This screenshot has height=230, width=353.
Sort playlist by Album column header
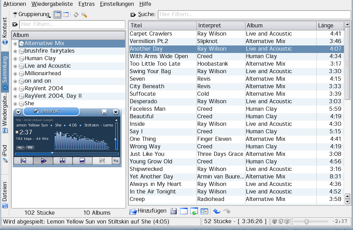point(281,26)
